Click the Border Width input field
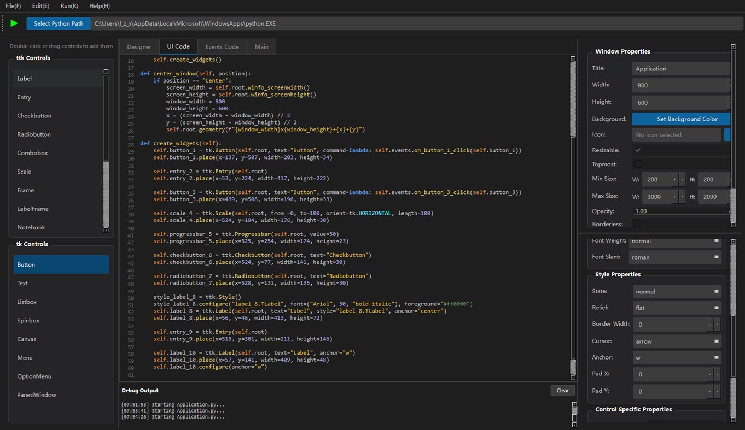745x430 pixels. [670, 325]
